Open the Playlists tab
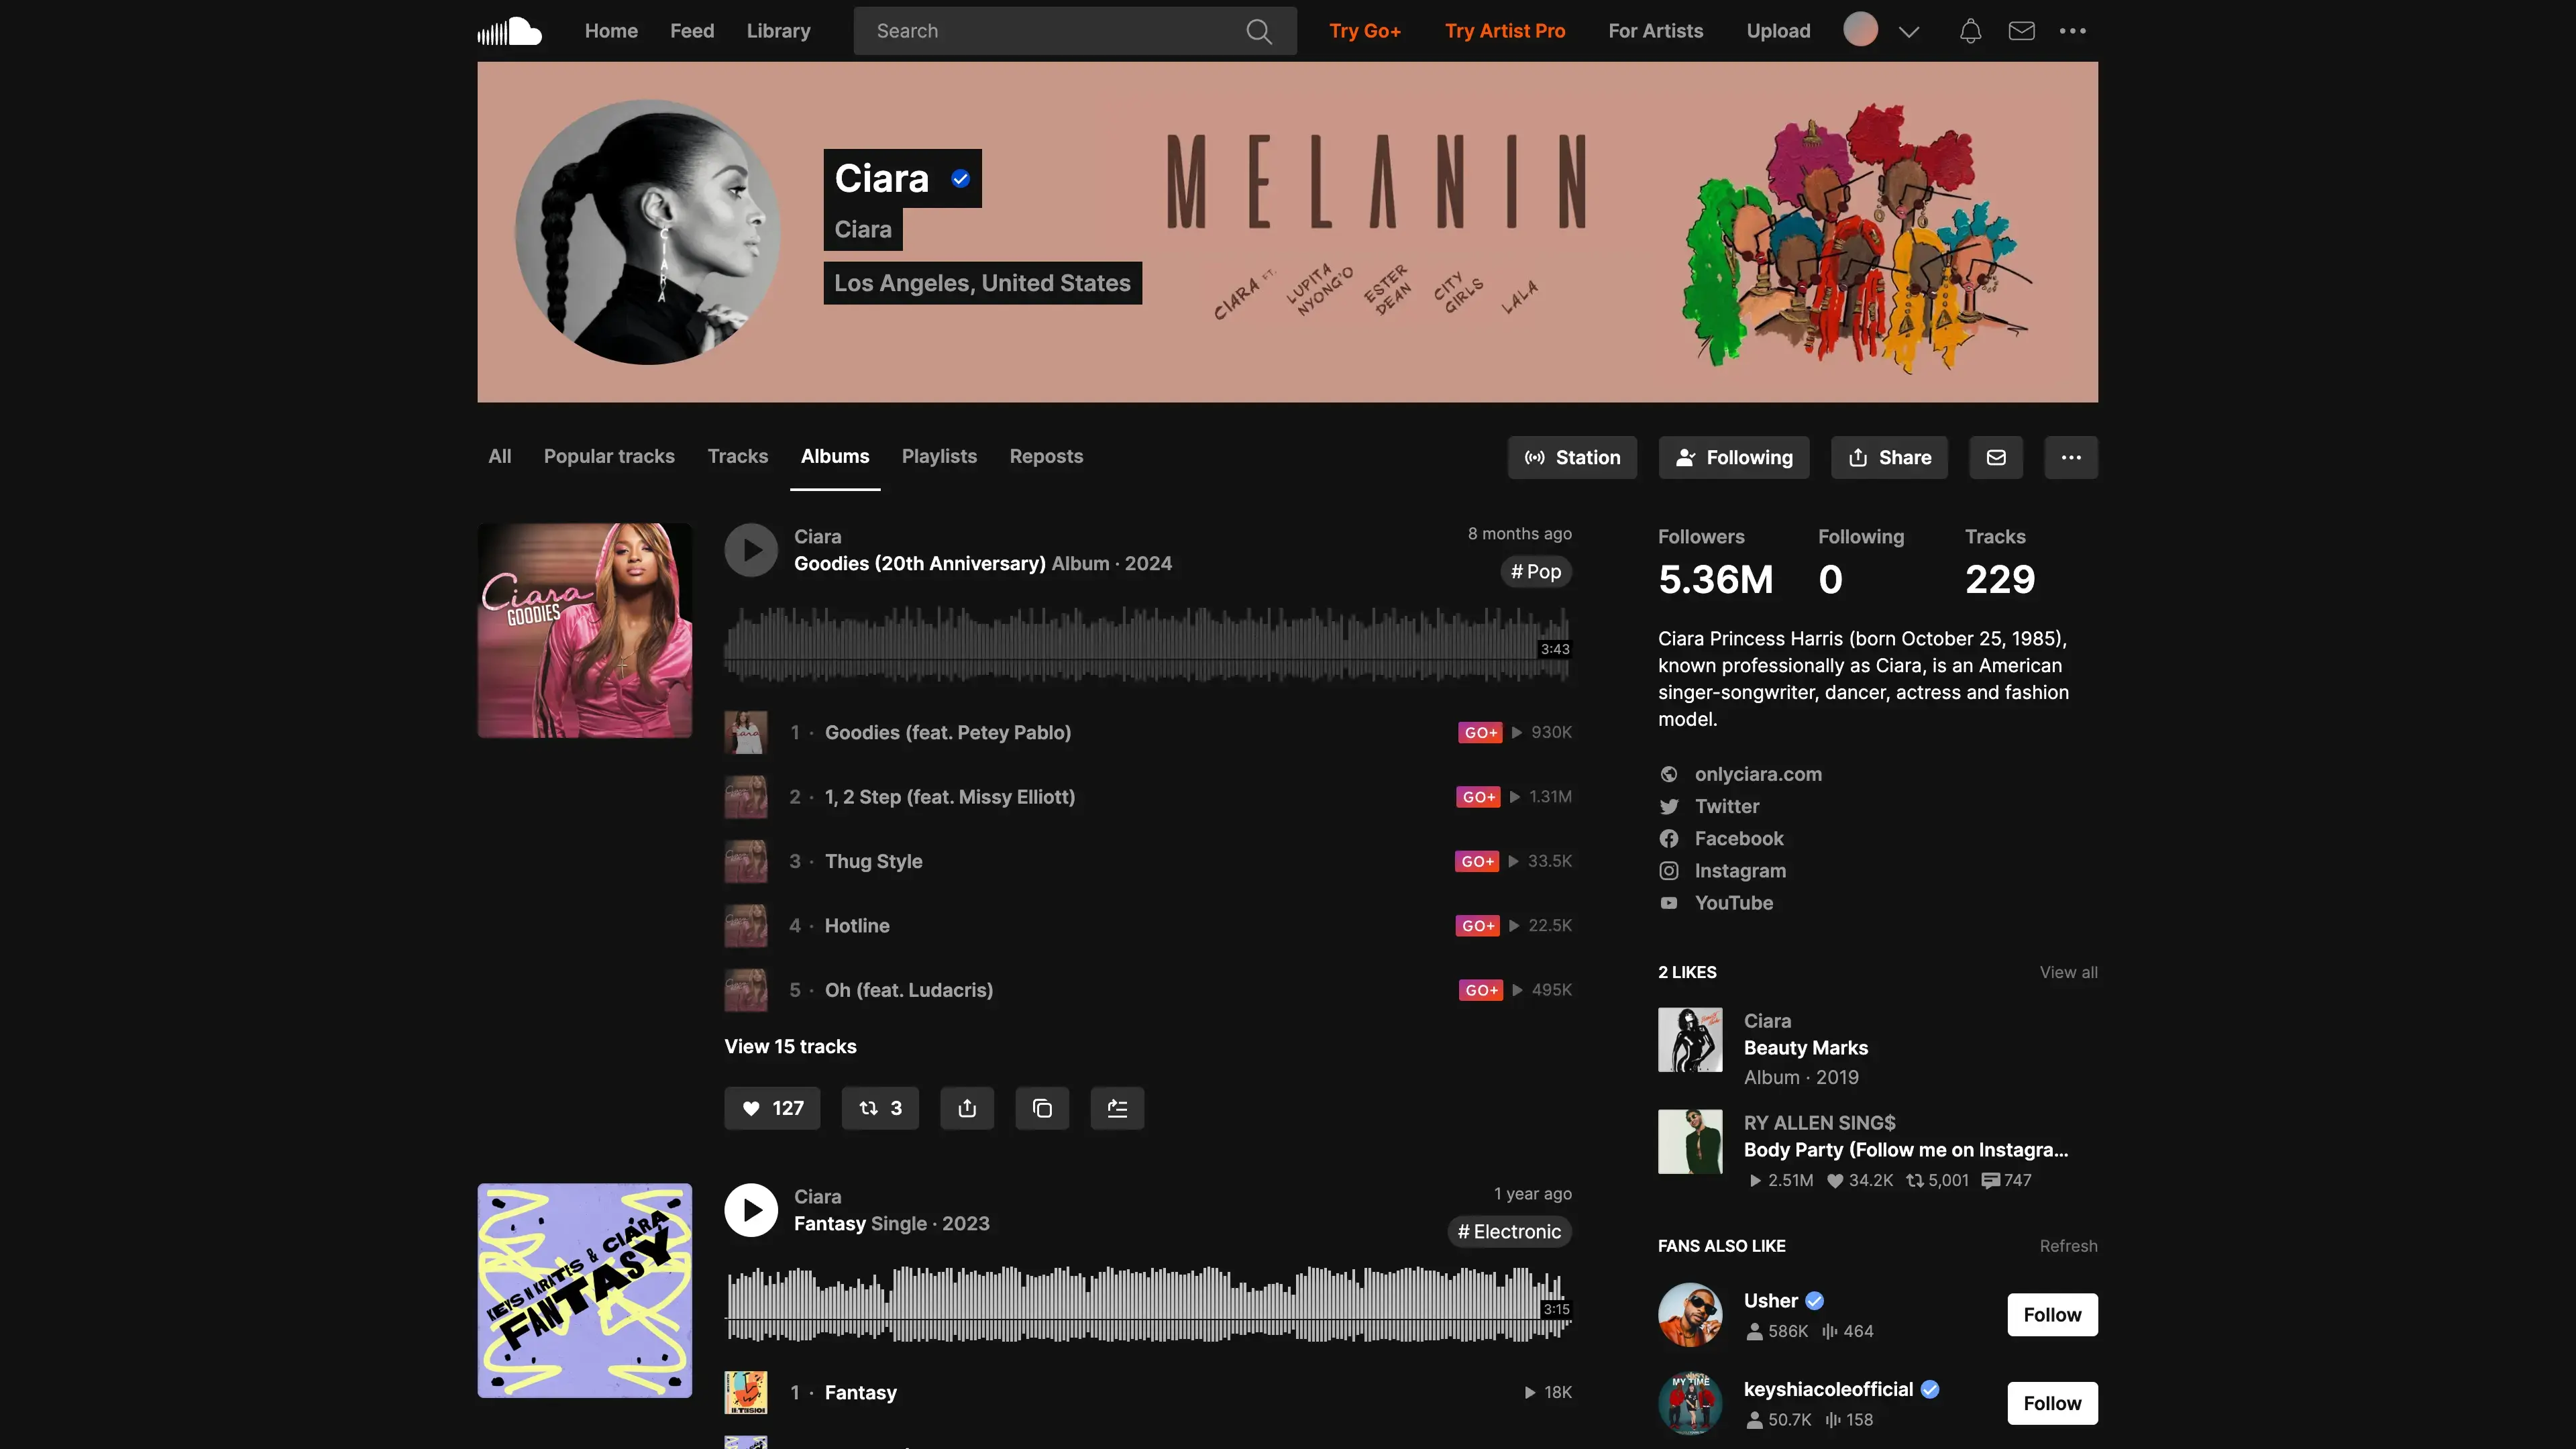The image size is (2576, 1449). (x=939, y=456)
